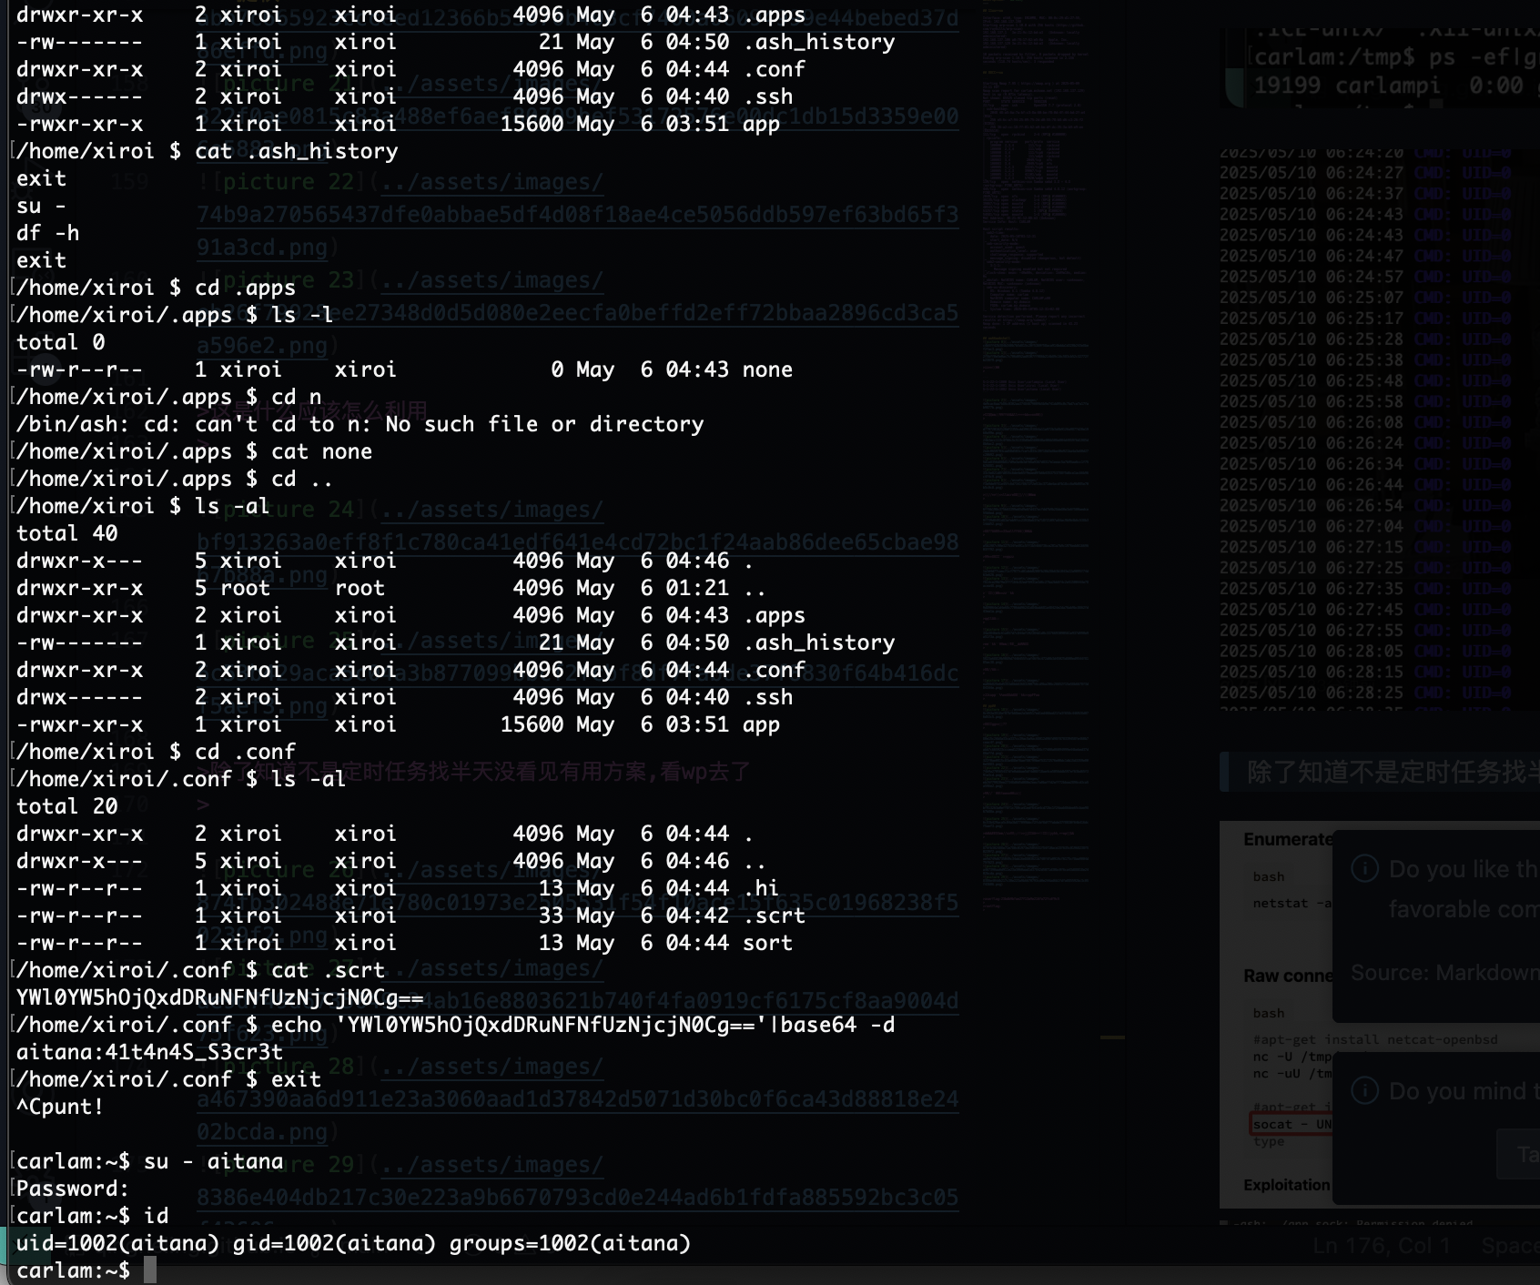Click the 'Exploitation' heading in the preview pane
Image resolution: width=1540 pixels, height=1285 pixels.
click(x=1287, y=1185)
